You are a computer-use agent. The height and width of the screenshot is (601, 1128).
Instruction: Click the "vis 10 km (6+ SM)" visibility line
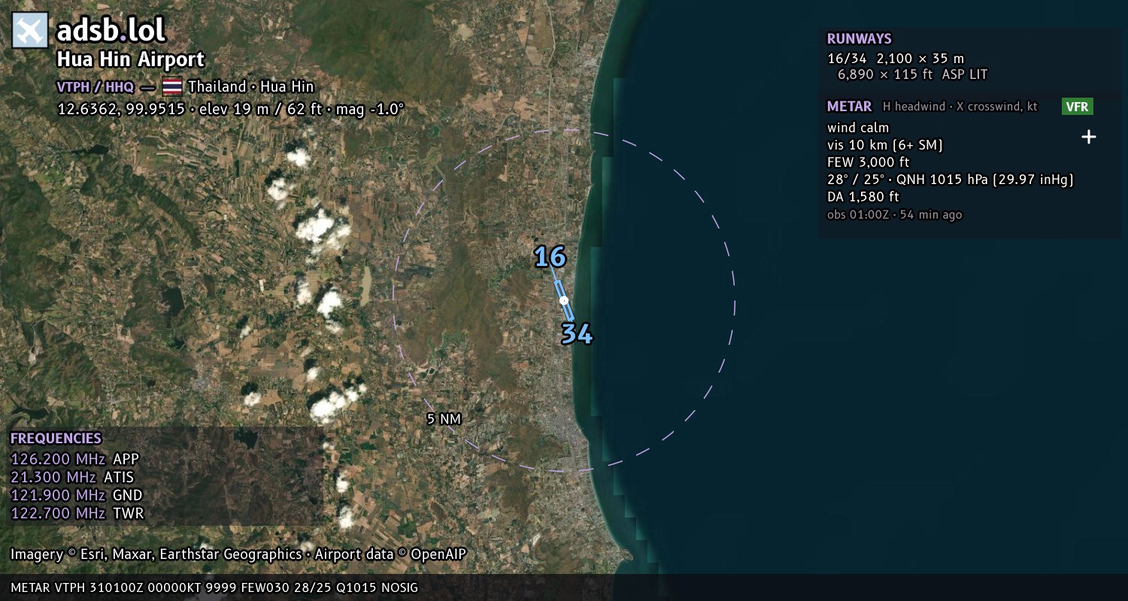pos(884,145)
